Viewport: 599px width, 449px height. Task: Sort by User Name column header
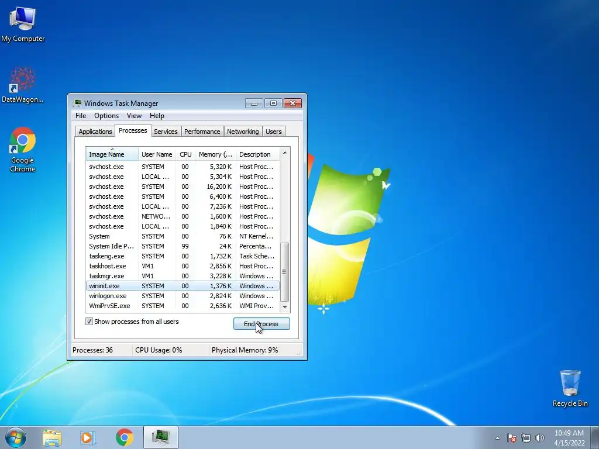pos(157,154)
